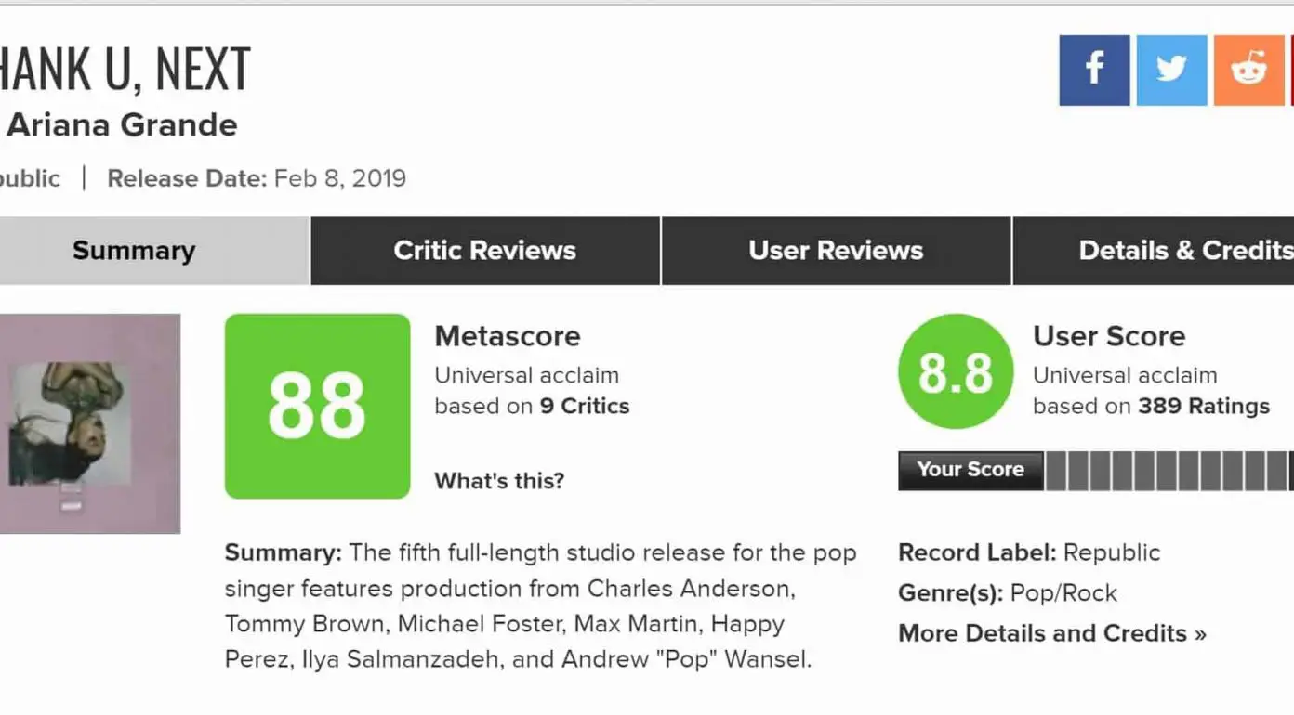Open the 9 Critics link
Viewport: 1294px width, 715px height.
(584, 406)
